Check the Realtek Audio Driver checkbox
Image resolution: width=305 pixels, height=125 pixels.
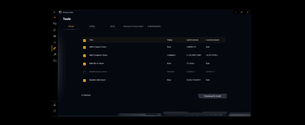point(84,72)
